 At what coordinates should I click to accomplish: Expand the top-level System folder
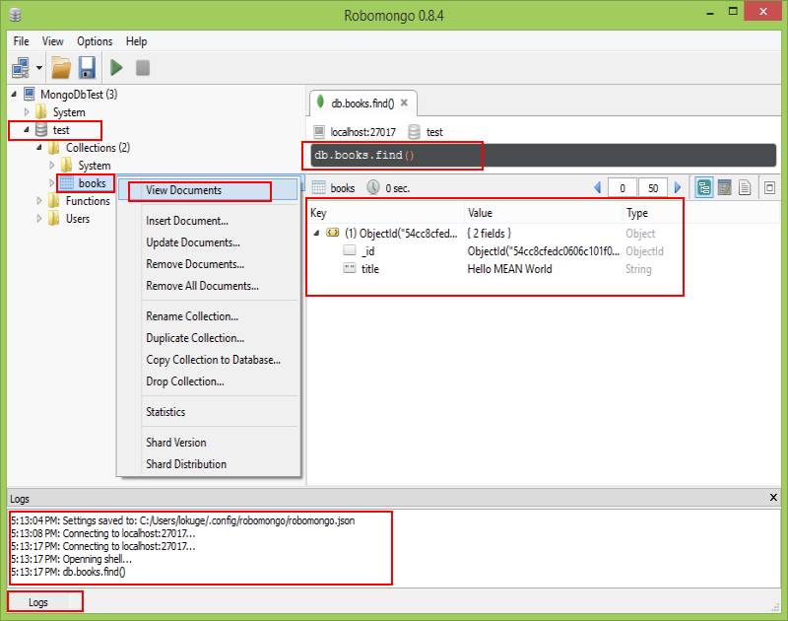point(27,111)
